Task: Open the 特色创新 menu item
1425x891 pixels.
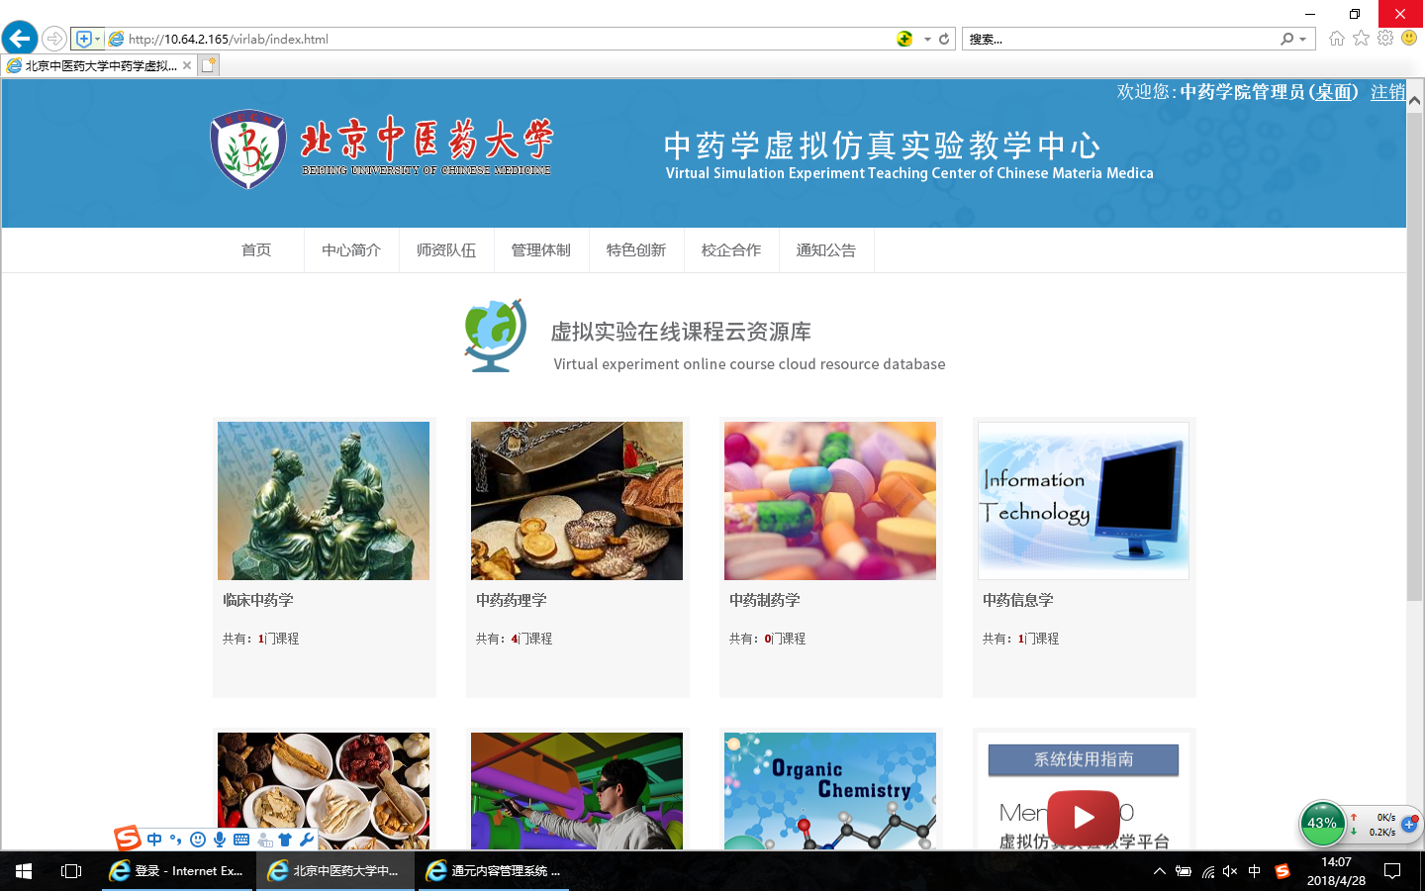Action: click(636, 250)
